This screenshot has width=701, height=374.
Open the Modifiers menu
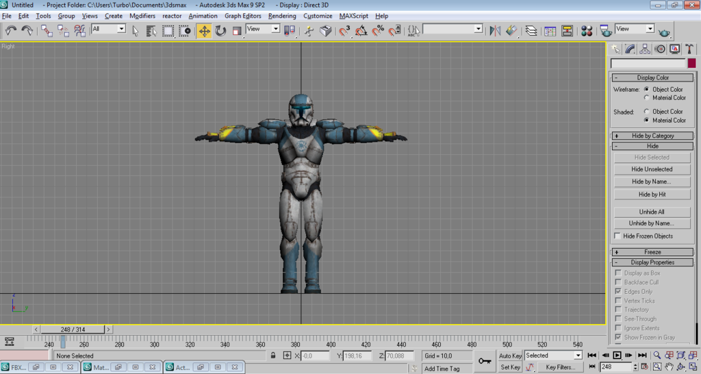(142, 16)
